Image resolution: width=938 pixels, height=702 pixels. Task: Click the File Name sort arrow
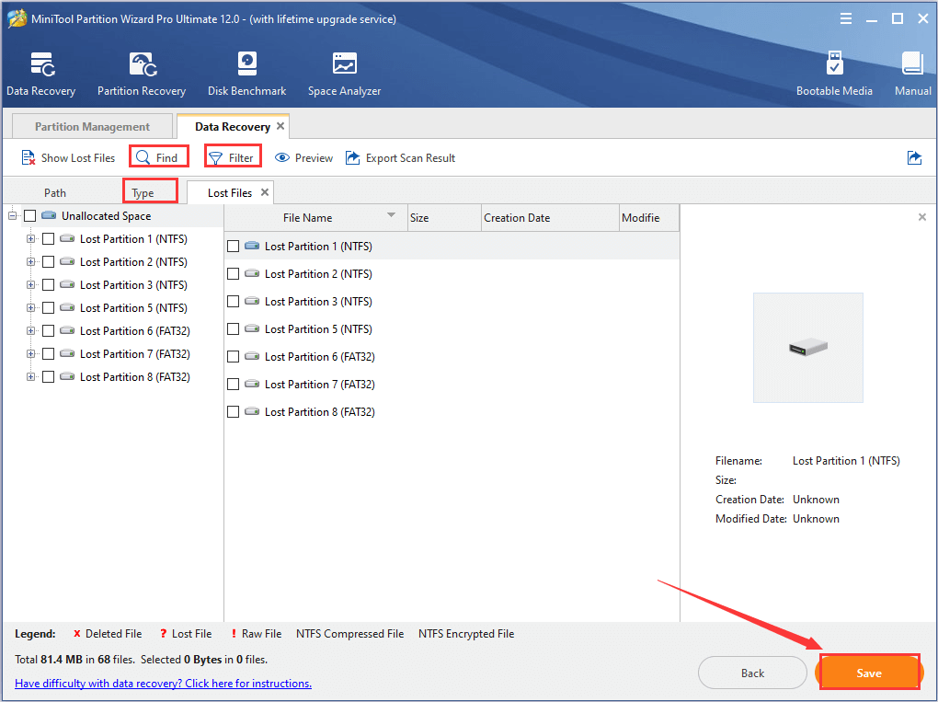coord(391,214)
